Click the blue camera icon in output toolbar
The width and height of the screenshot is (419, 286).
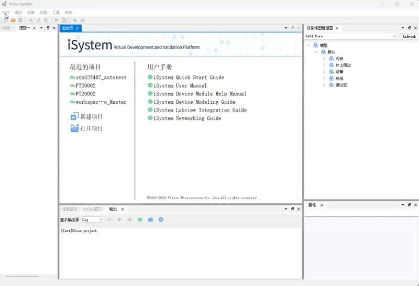[x=150, y=219]
